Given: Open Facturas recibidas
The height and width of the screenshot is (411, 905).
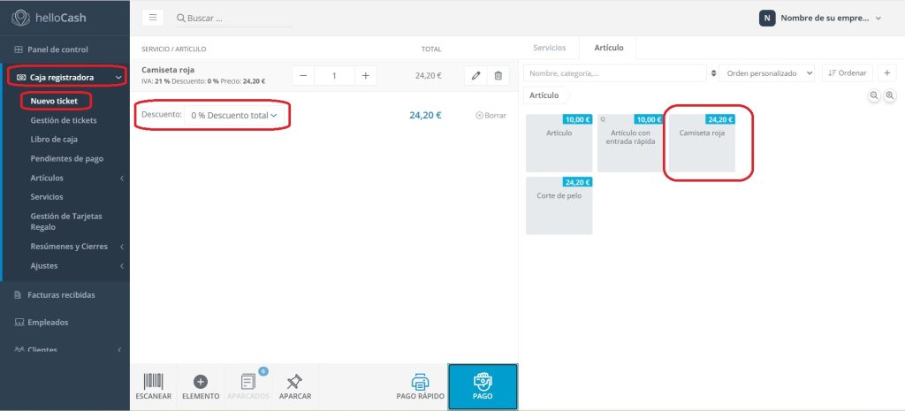Looking at the screenshot, I should click(61, 294).
